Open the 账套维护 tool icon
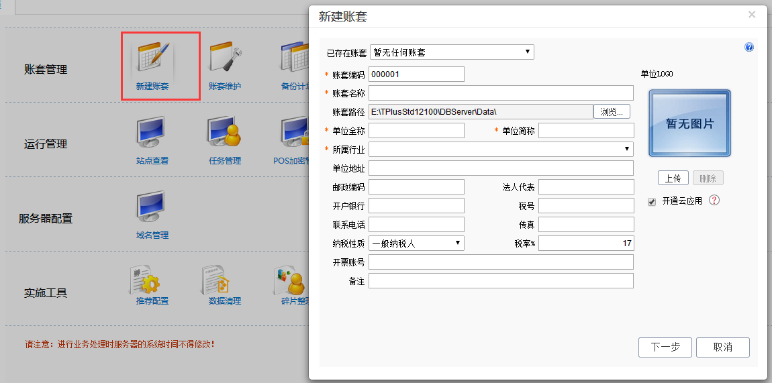The height and width of the screenshot is (383, 772). pyautogui.click(x=225, y=60)
